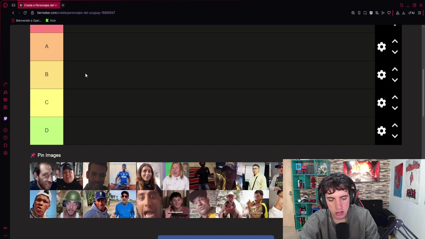Add page to bookmarks heart icon
This screenshot has height=239, width=425.
[389, 13]
